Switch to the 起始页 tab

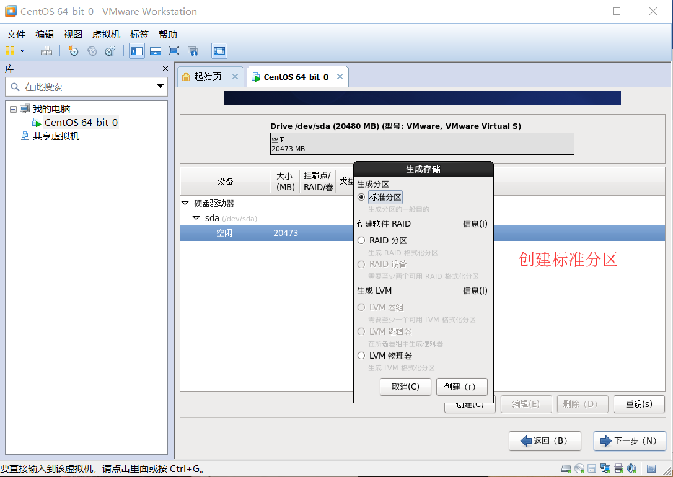(208, 76)
